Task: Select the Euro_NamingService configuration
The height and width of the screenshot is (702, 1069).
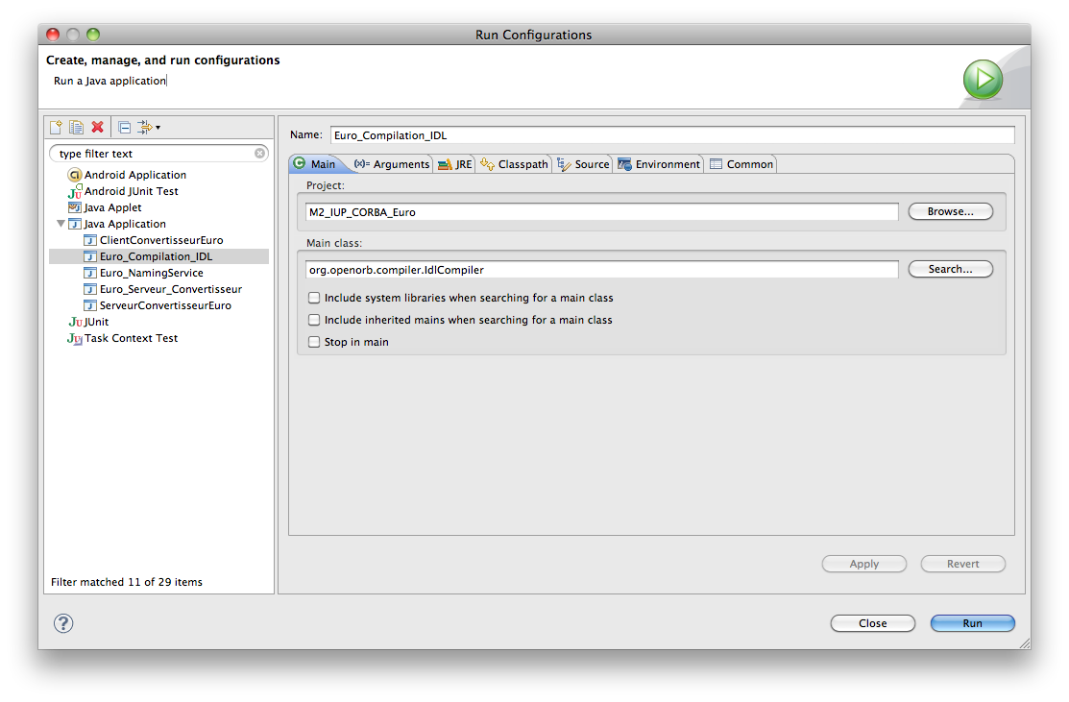Action: [x=151, y=273]
